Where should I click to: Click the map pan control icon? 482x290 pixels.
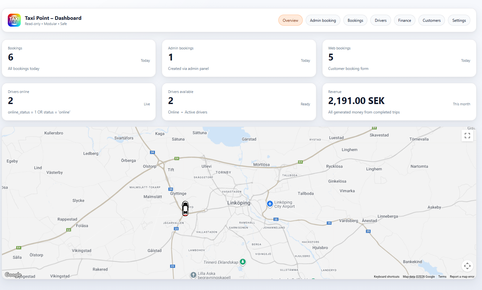pos(467,266)
